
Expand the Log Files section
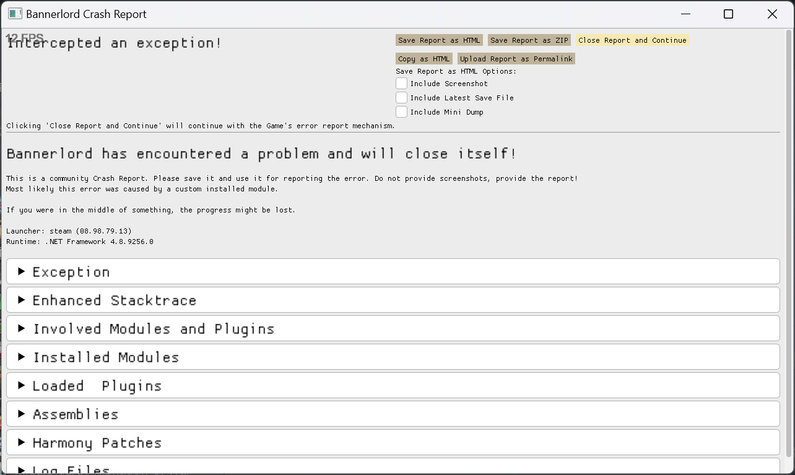[393, 467]
